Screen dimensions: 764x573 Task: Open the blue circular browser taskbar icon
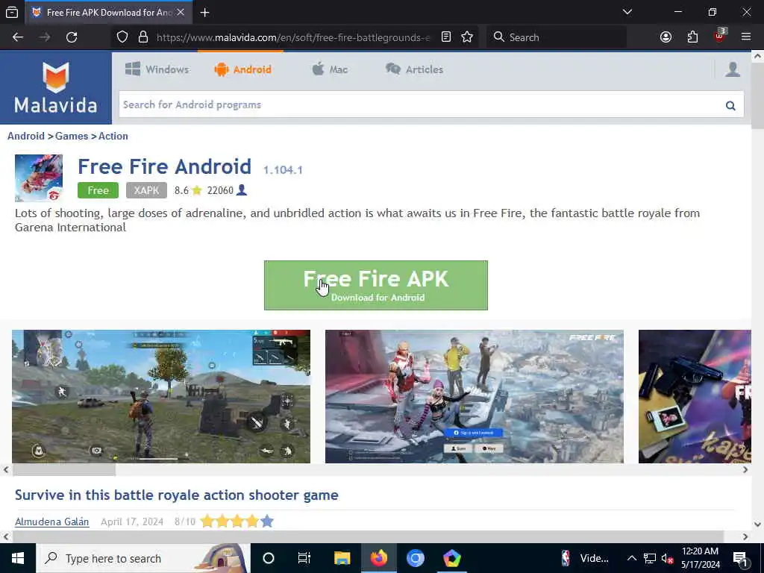pos(415,558)
